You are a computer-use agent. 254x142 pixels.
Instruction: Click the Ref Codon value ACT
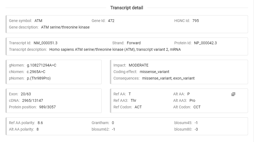pyautogui.click(x=138, y=107)
